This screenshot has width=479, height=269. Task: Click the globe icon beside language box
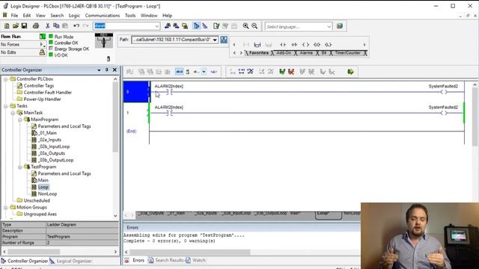pos(340,26)
